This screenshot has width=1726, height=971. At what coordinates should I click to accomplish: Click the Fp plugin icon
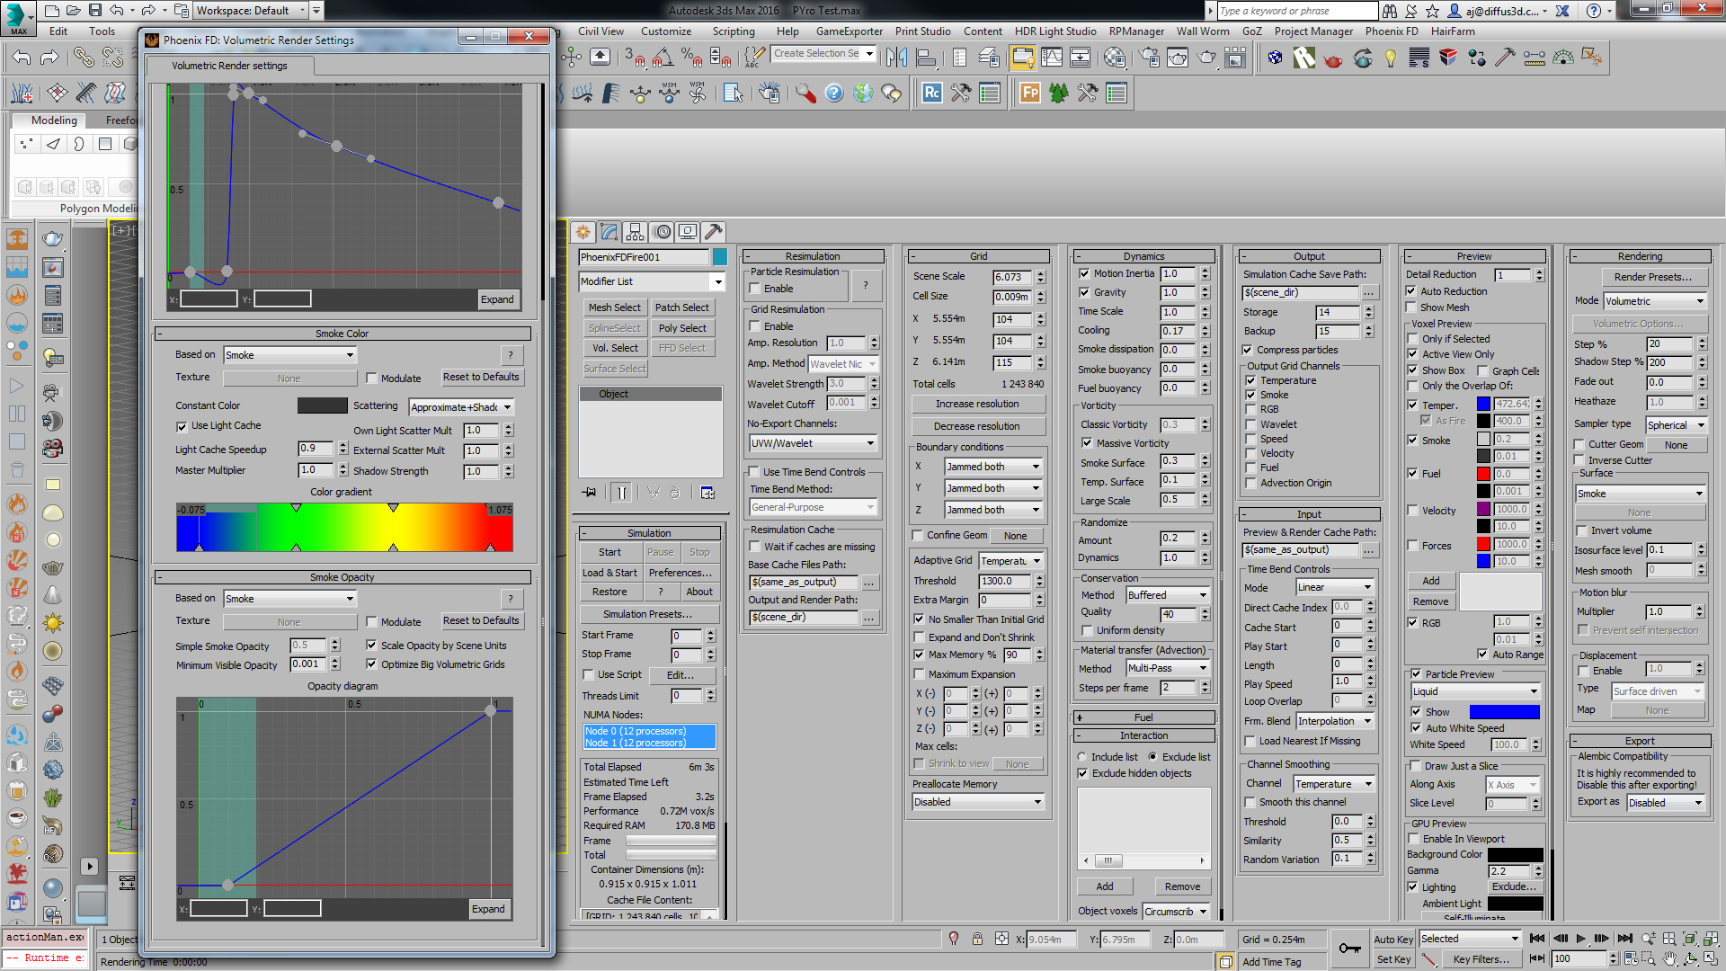[1030, 93]
